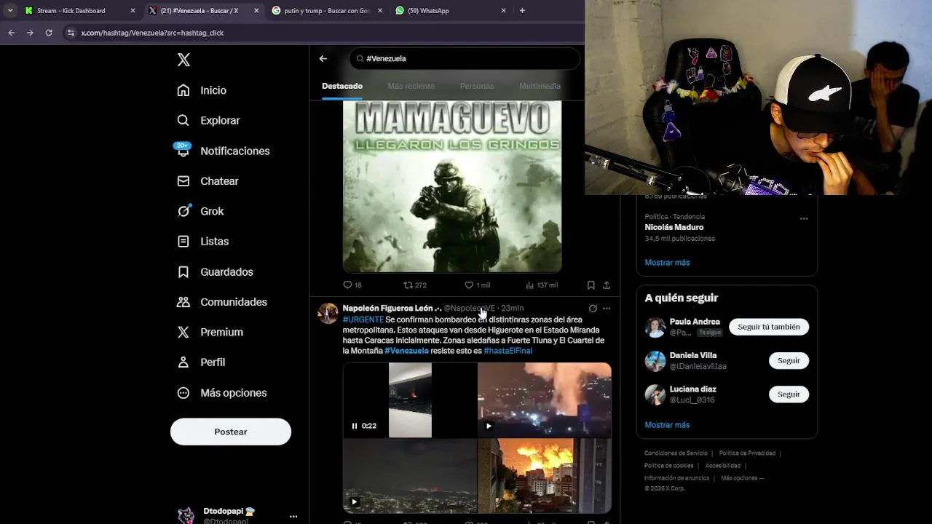Click the browser back arrow
The width and height of the screenshot is (932, 524).
(11, 33)
